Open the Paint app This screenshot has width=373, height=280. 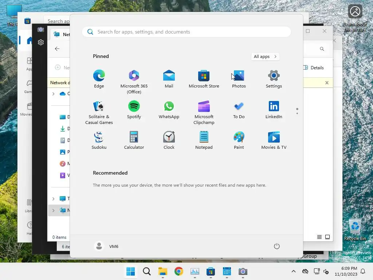click(239, 140)
